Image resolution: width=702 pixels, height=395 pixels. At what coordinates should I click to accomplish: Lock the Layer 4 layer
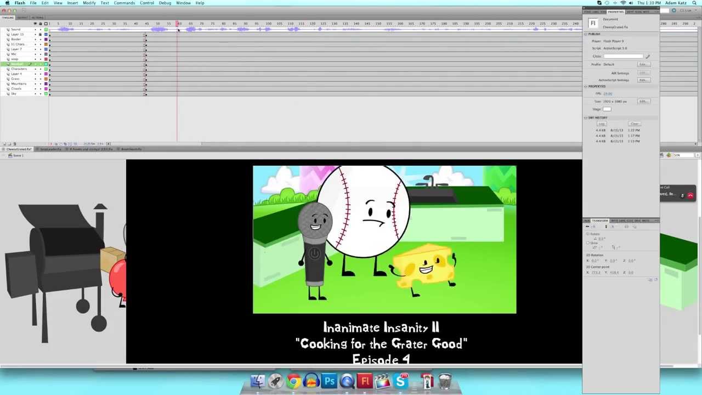tap(40, 74)
